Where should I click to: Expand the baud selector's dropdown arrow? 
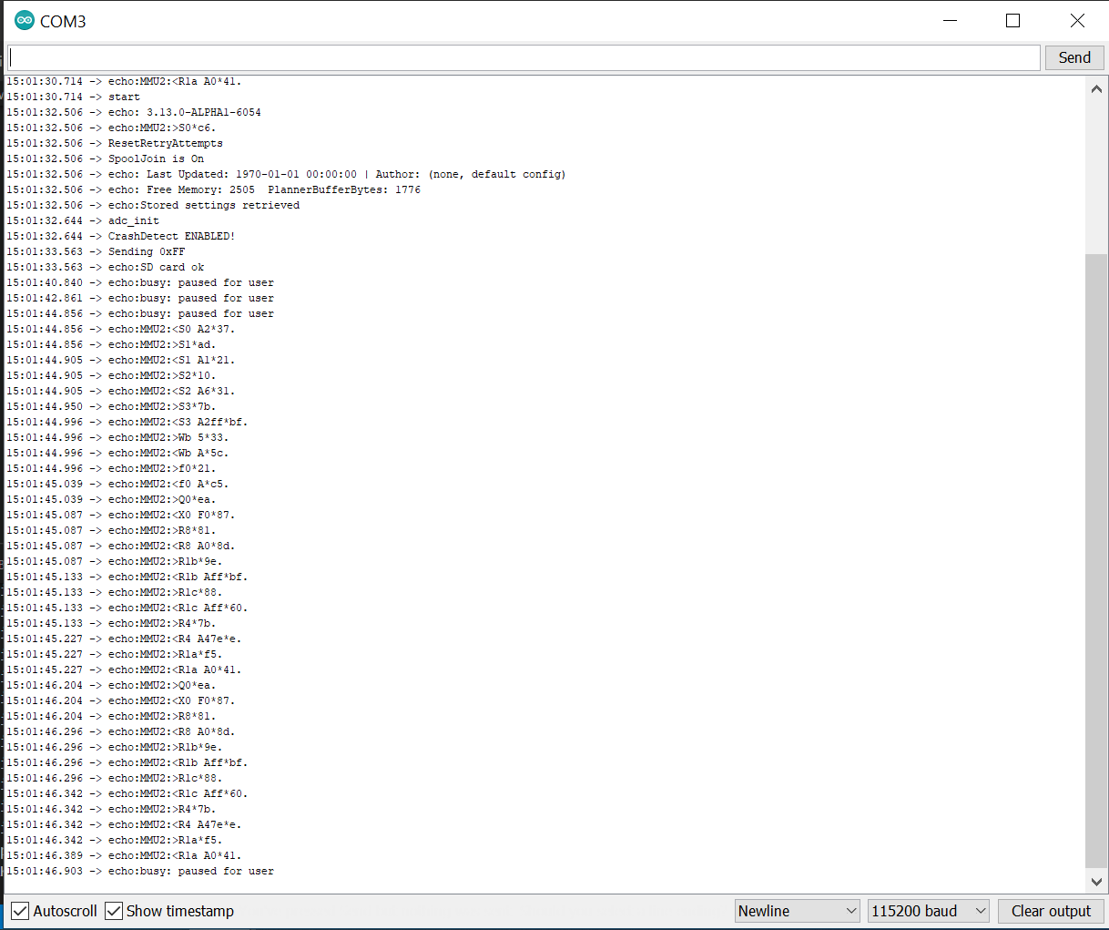coord(981,911)
